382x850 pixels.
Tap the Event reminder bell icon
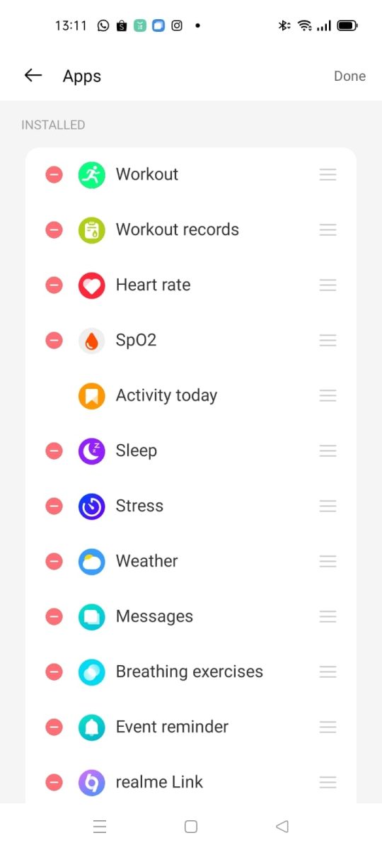point(91,727)
